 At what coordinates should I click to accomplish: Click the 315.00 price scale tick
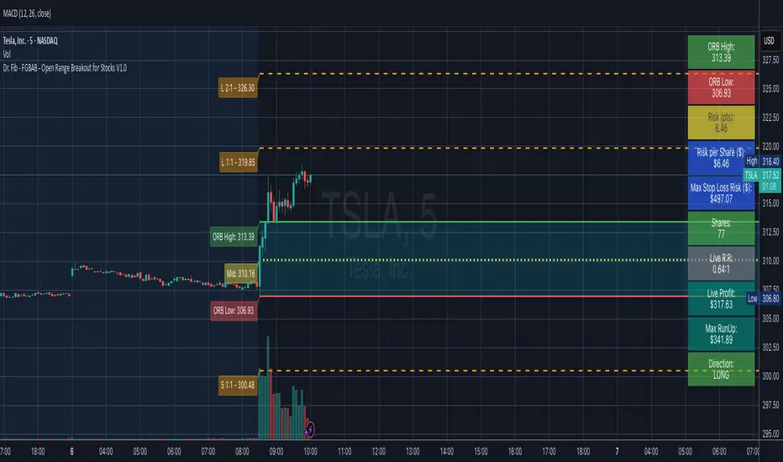pyautogui.click(x=770, y=203)
